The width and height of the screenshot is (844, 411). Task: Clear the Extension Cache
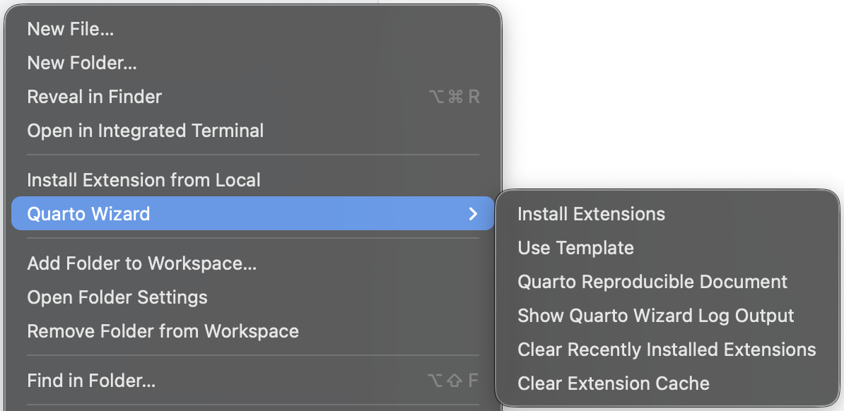(613, 383)
